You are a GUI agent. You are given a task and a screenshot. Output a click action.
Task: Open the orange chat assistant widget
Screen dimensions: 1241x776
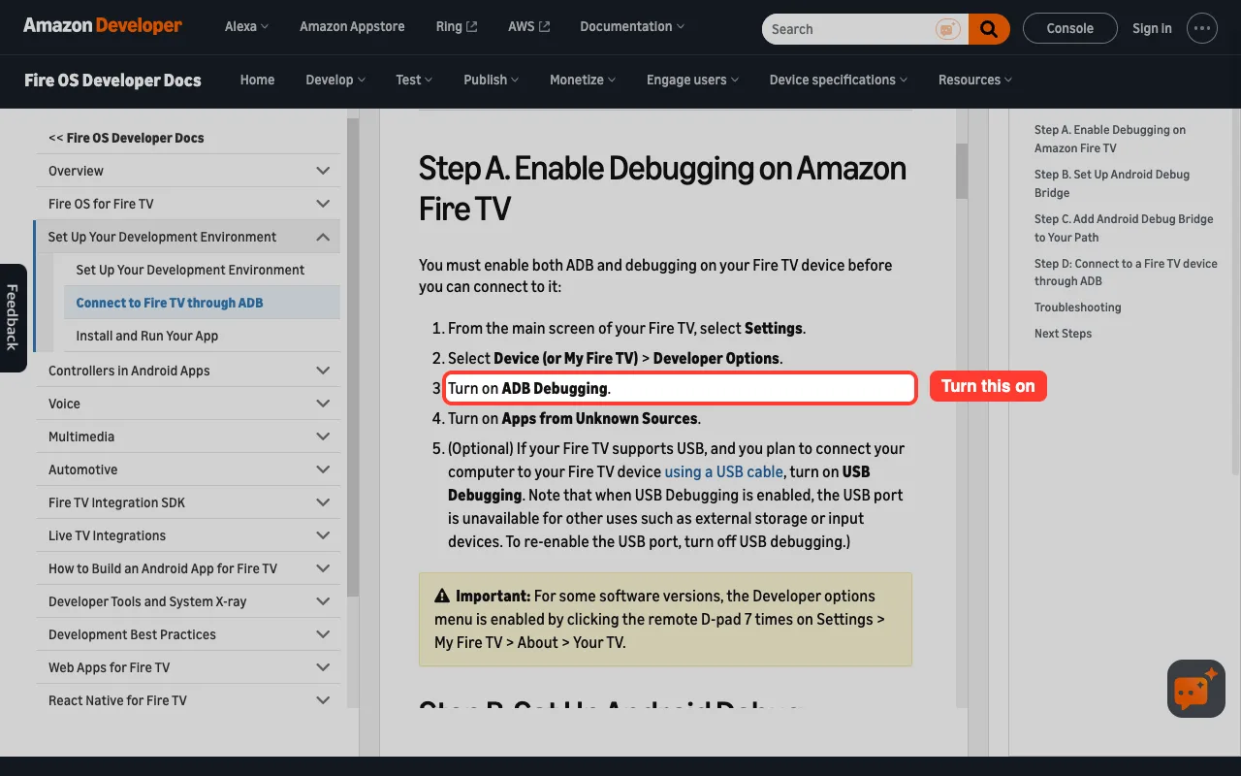coord(1196,689)
